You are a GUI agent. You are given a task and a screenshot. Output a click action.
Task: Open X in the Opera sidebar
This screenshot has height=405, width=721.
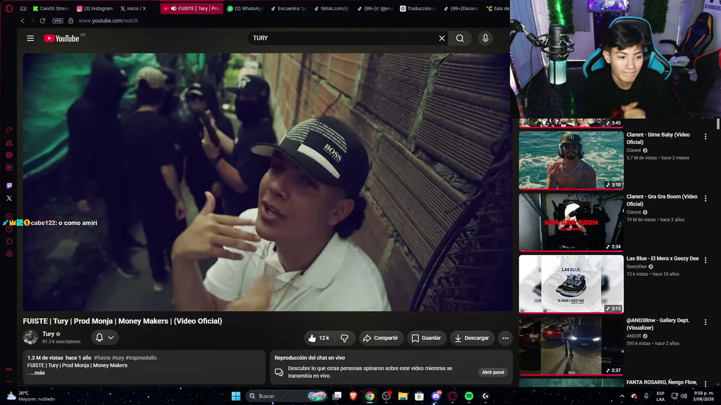[x=9, y=198]
